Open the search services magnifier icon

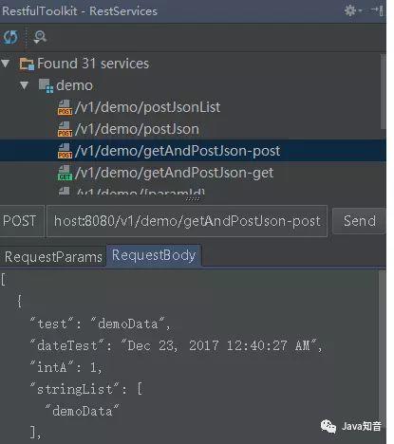tap(40, 37)
